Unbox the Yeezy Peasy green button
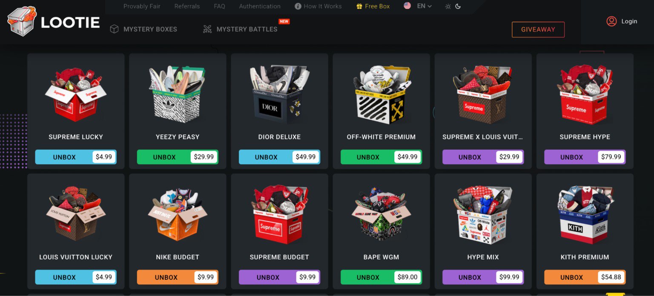 178,157
